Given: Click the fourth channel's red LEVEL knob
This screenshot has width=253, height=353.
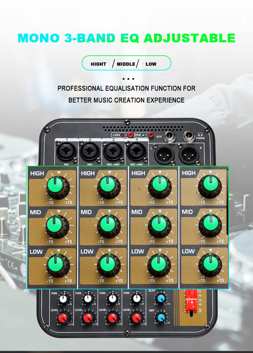Looking at the screenshot, I should [136, 318].
